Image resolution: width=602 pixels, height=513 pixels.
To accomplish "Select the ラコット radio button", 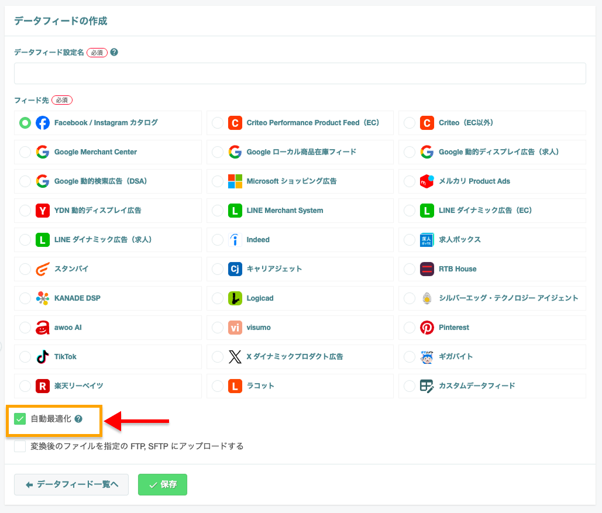I will pyautogui.click(x=218, y=386).
